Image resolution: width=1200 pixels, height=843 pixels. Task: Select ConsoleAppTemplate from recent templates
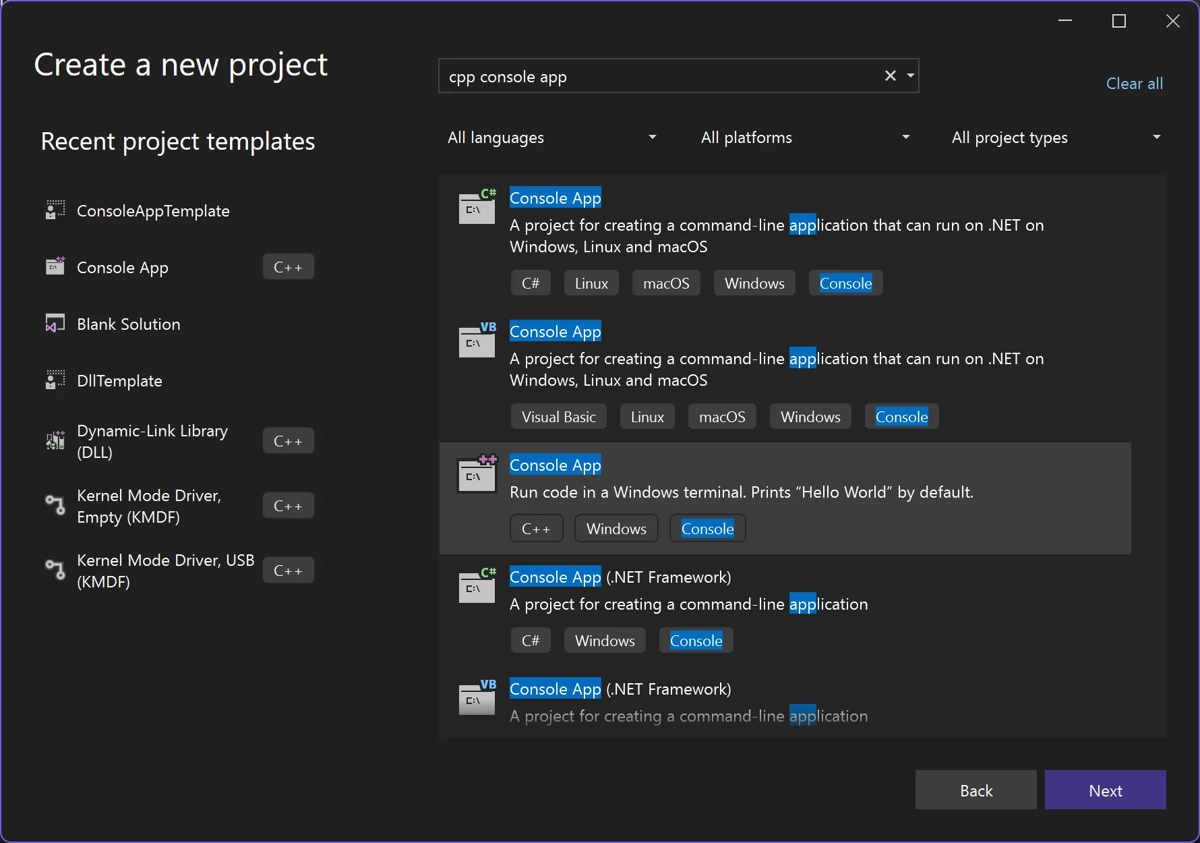[153, 211]
